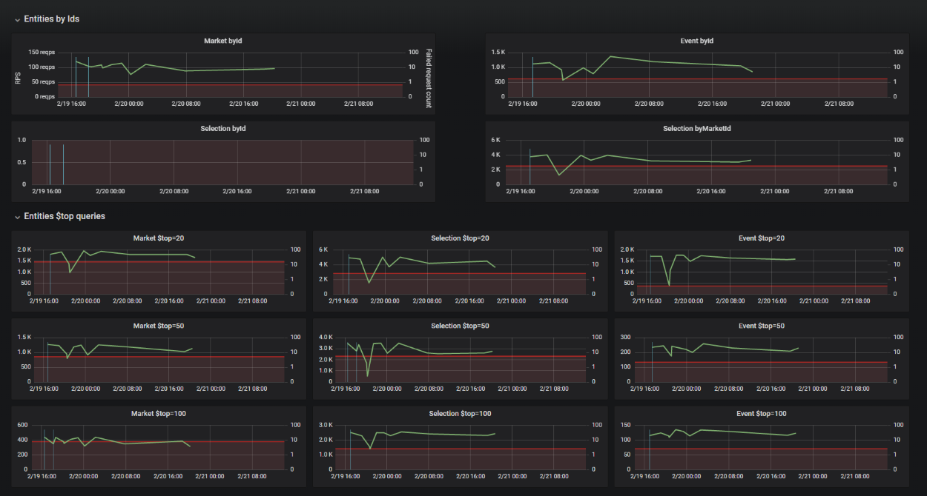
Task: Click the 500 value on Event $top=20 axis
Action: click(x=629, y=283)
